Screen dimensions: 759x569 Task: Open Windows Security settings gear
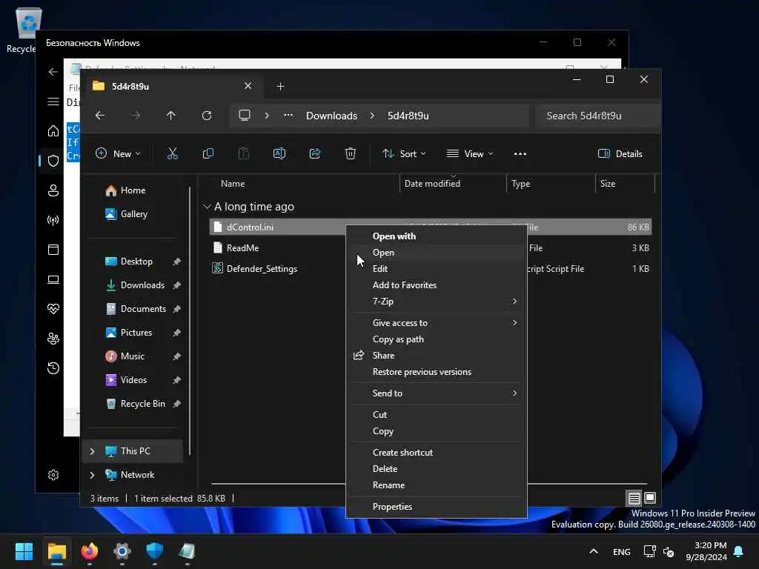click(x=53, y=475)
